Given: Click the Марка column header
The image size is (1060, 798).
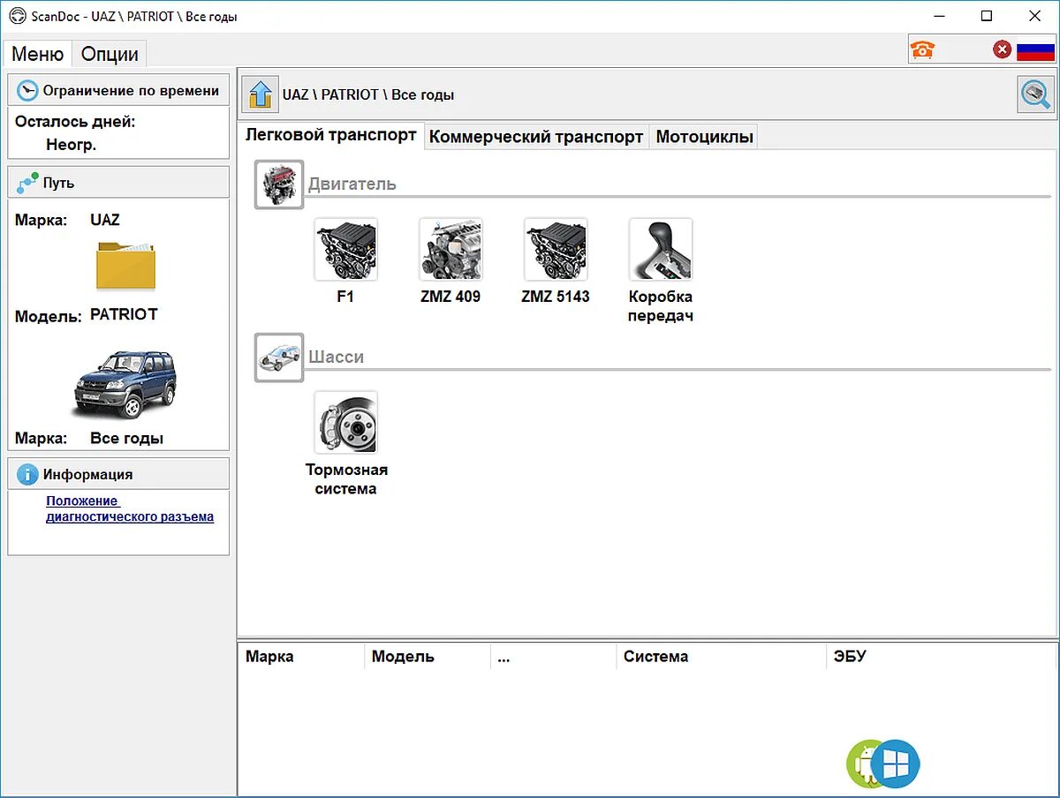Looking at the screenshot, I should tap(300, 656).
